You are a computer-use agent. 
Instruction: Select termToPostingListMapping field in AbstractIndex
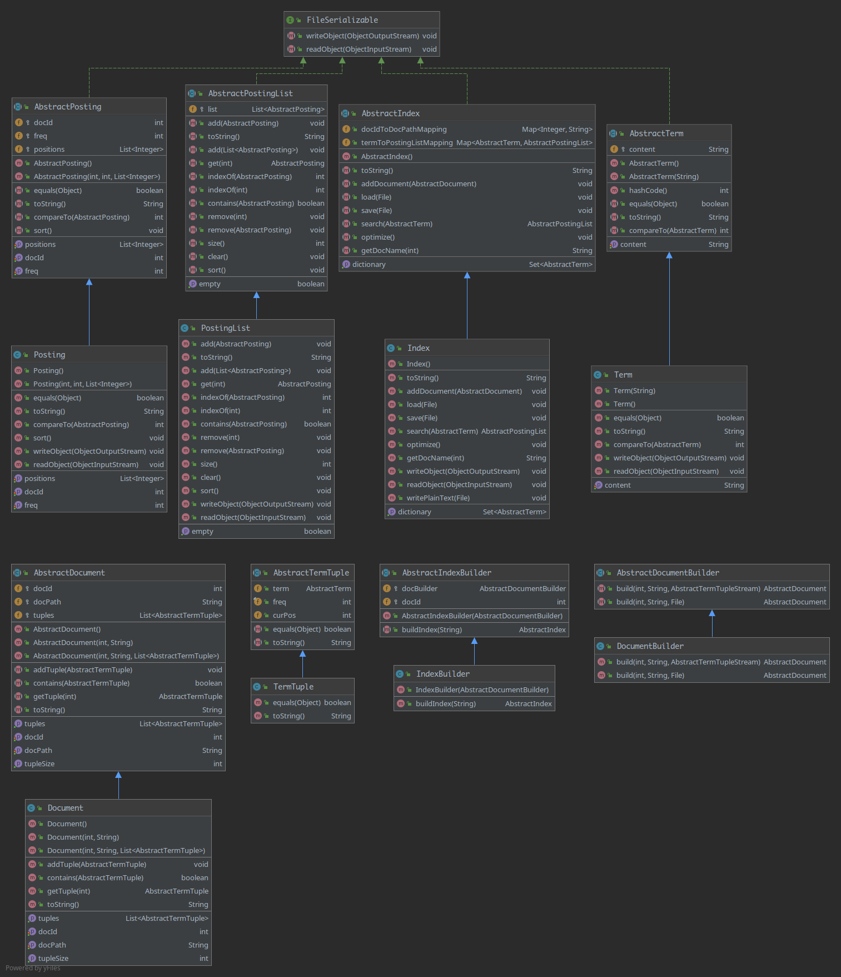click(x=467, y=143)
